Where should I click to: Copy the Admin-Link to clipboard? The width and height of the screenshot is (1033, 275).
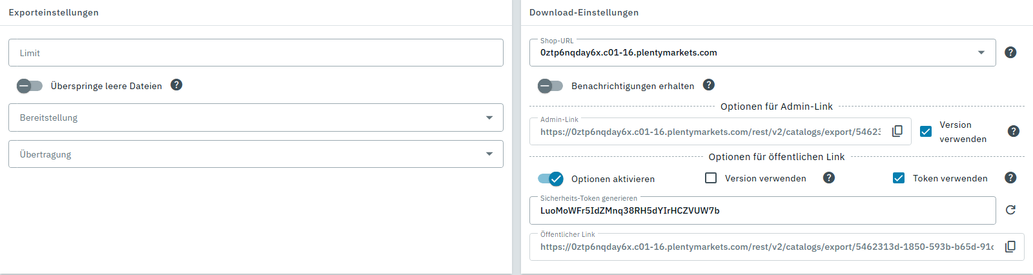[x=897, y=131]
